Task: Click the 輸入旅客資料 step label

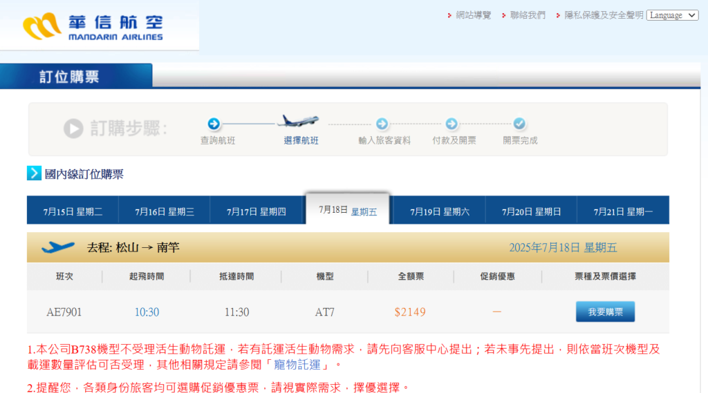Action: (x=384, y=140)
